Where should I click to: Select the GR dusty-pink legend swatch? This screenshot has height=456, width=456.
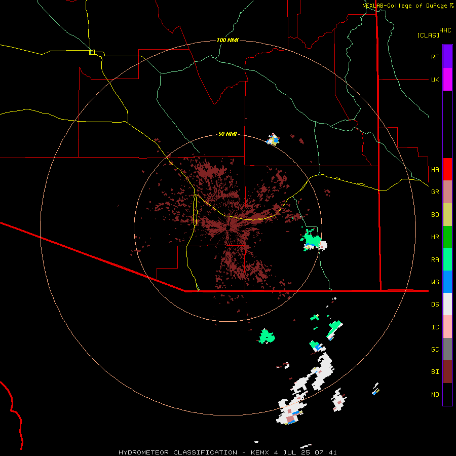[x=447, y=192]
